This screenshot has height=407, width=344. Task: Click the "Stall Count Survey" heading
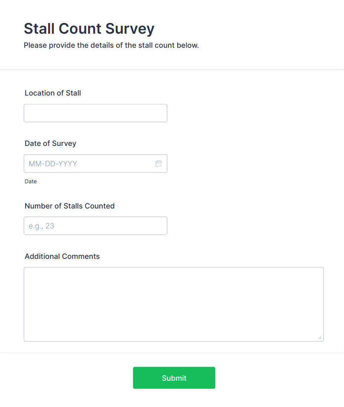click(89, 29)
